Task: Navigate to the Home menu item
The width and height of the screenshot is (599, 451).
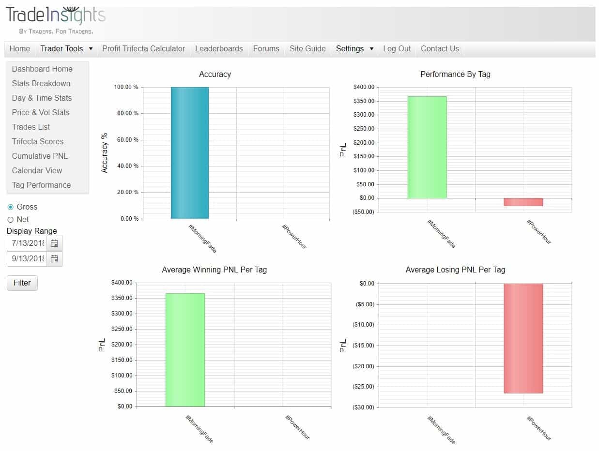Action: point(19,48)
